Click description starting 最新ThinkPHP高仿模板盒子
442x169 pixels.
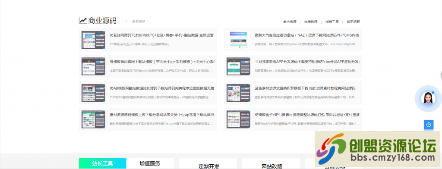[x=306, y=124]
